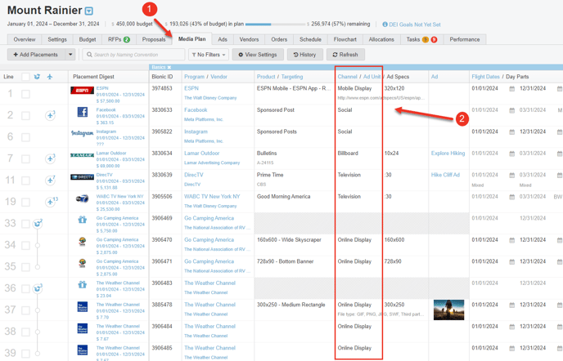Close the Basics column group
Image resolution: width=563 pixels, height=361 pixels.
(169, 68)
